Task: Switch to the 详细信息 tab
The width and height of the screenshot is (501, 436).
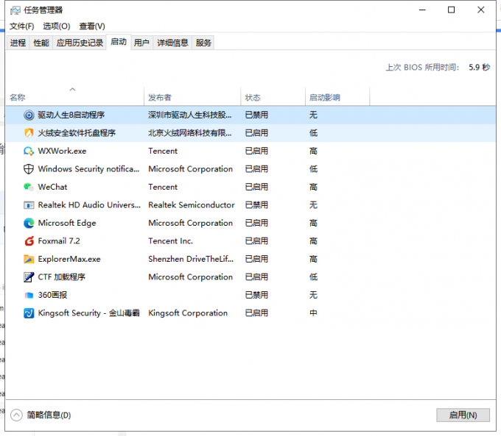Action: point(172,43)
